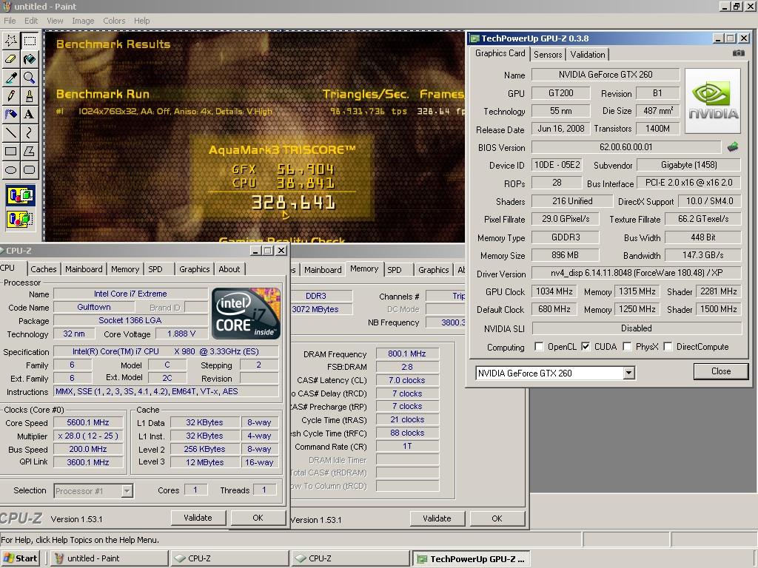Toggle the PhysX checkbox in GPU-Z
This screenshot has width=758, height=568.
(x=627, y=346)
